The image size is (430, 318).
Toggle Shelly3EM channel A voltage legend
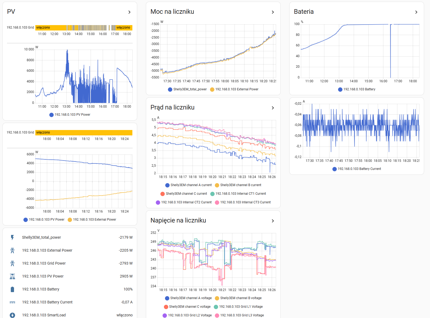point(188,298)
